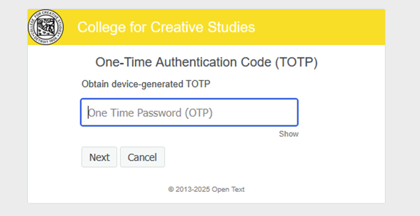Click the copyright symbol in the footer
This screenshot has height=216, width=420.
pos(171,189)
